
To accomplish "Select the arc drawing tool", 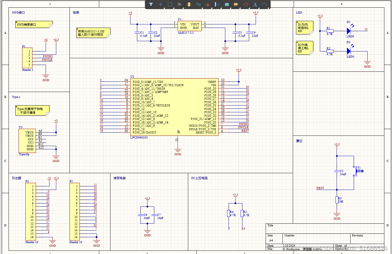I will point(264,4).
